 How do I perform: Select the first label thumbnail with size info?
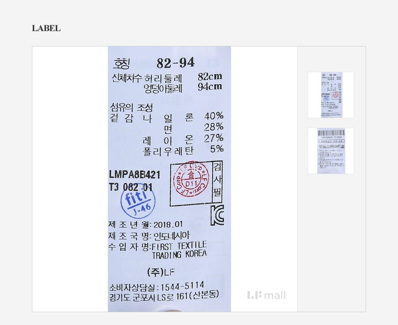coord(331,95)
